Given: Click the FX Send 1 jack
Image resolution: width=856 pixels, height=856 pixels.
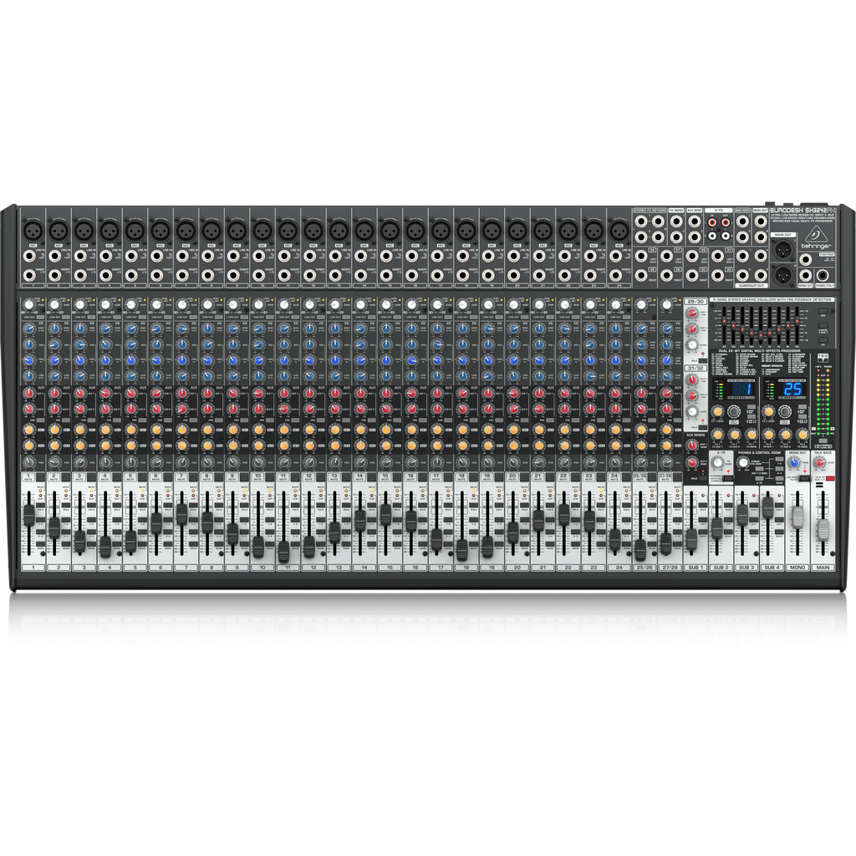Looking at the screenshot, I should (x=676, y=221).
